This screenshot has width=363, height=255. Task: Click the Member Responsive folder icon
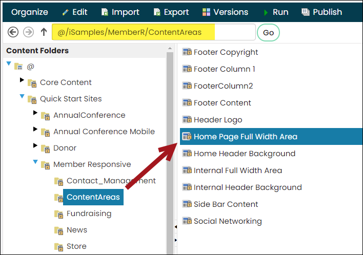45,165
